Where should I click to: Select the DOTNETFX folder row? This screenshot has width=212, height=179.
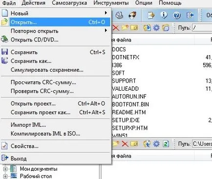pos(126,57)
